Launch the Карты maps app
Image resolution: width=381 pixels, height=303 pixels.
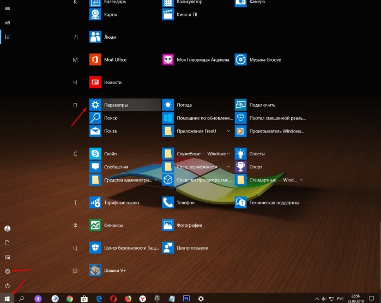tap(103, 15)
